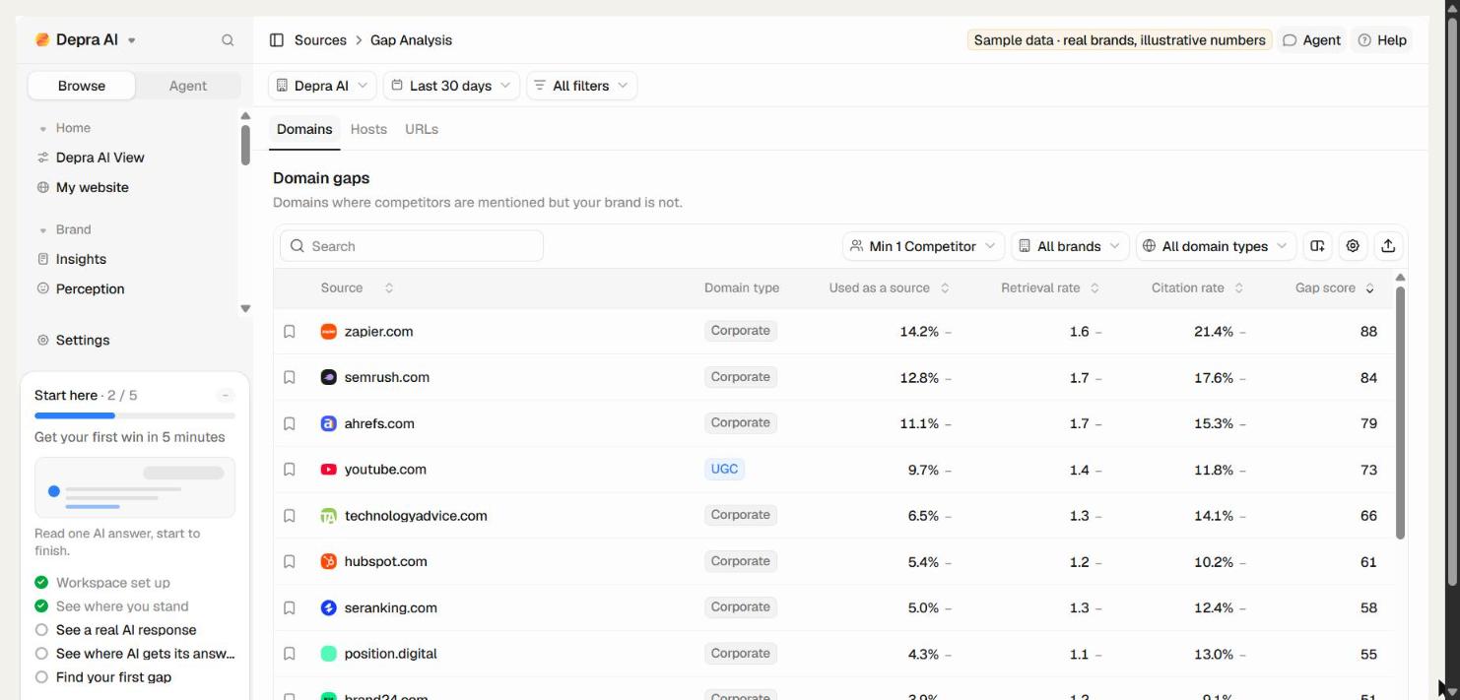The image size is (1460, 700).
Task: Click the youtube.com favicon
Action: pos(329,470)
